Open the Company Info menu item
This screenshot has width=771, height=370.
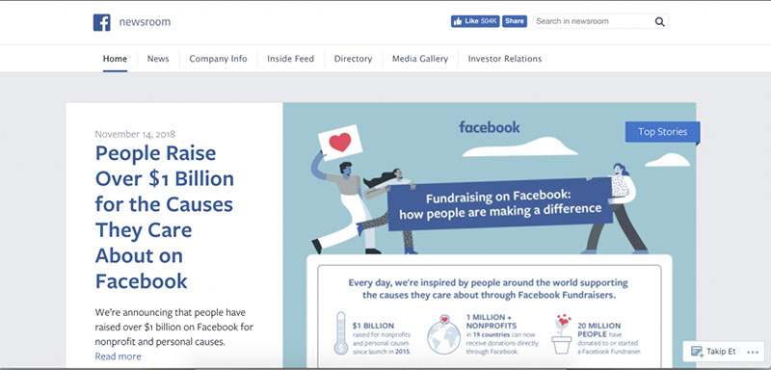pos(219,59)
